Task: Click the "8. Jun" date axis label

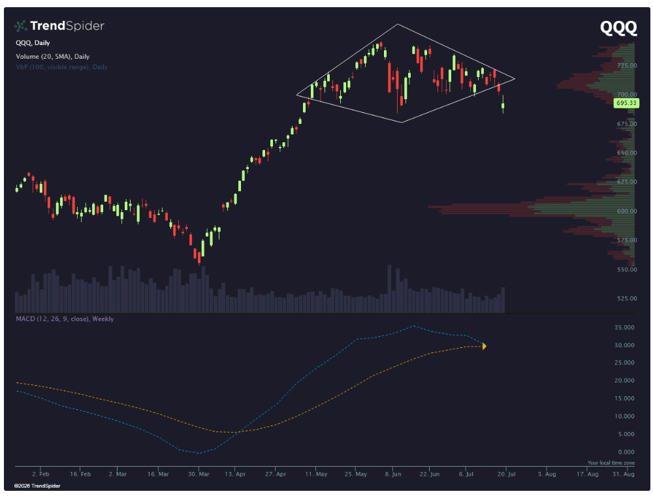Action: tap(393, 475)
